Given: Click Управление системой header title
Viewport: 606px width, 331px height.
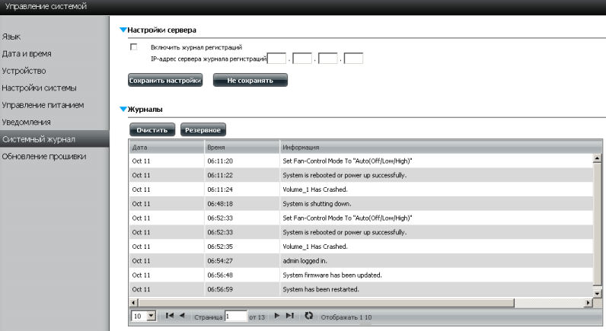Looking at the screenshot, I should pos(46,6).
